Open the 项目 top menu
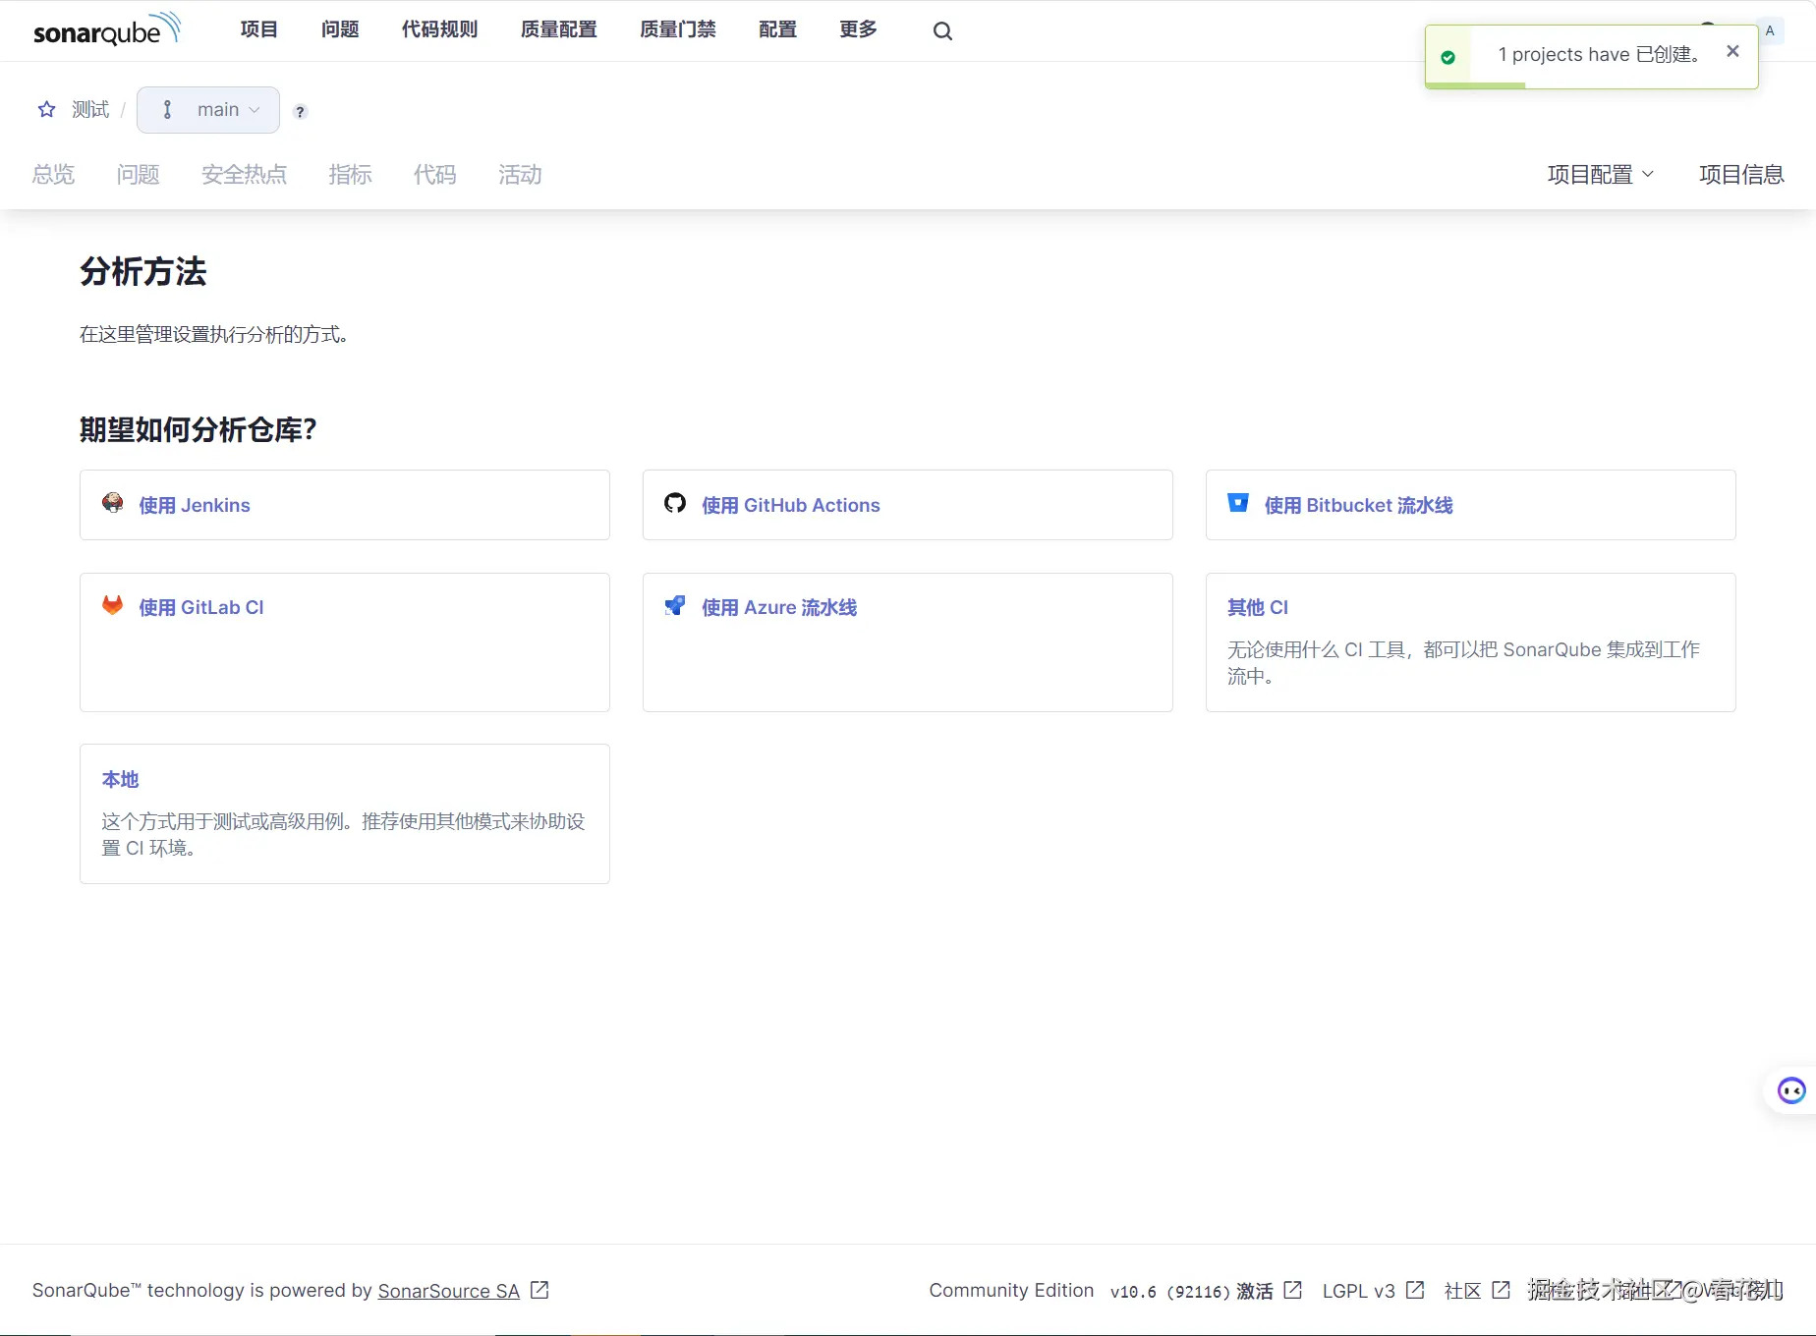This screenshot has height=1336, width=1816. (x=259, y=29)
